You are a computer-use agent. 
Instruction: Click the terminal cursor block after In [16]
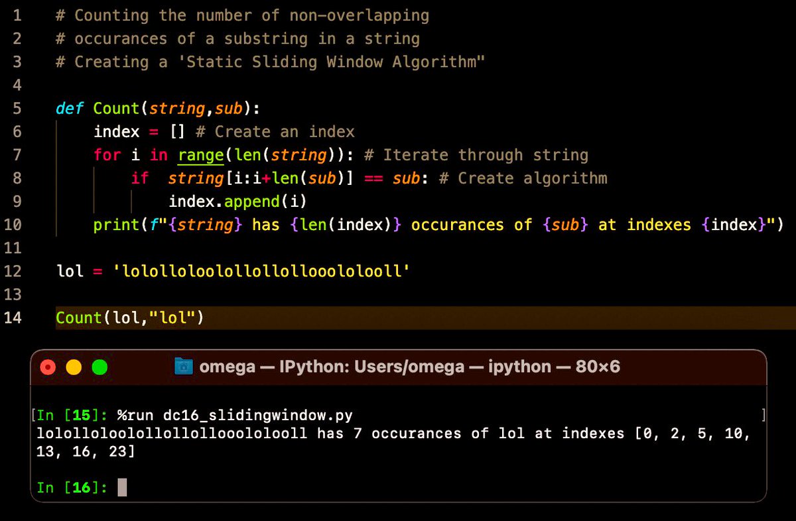click(x=122, y=488)
